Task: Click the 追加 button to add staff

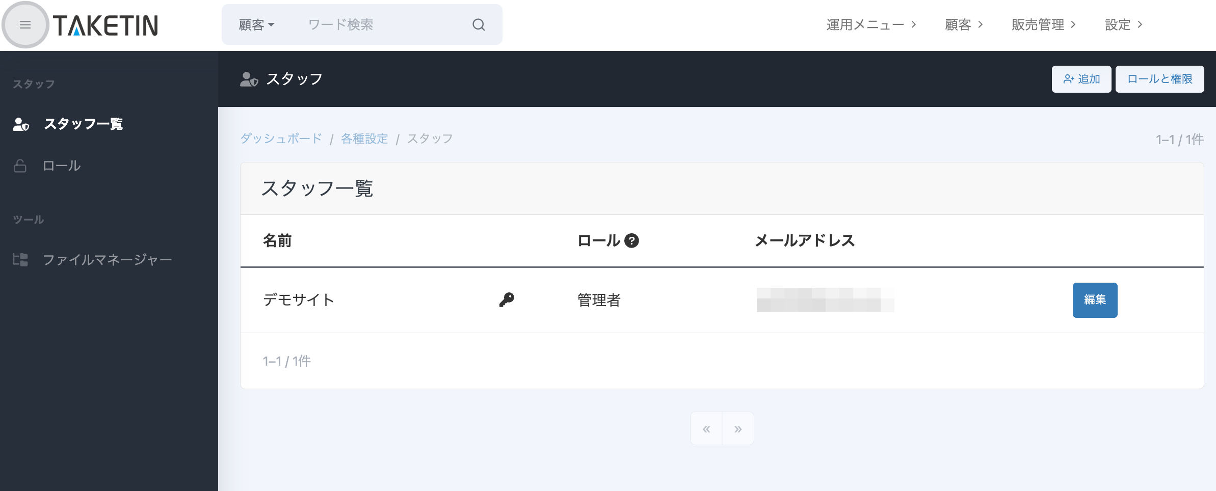Action: pyautogui.click(x=1081, y=79)
